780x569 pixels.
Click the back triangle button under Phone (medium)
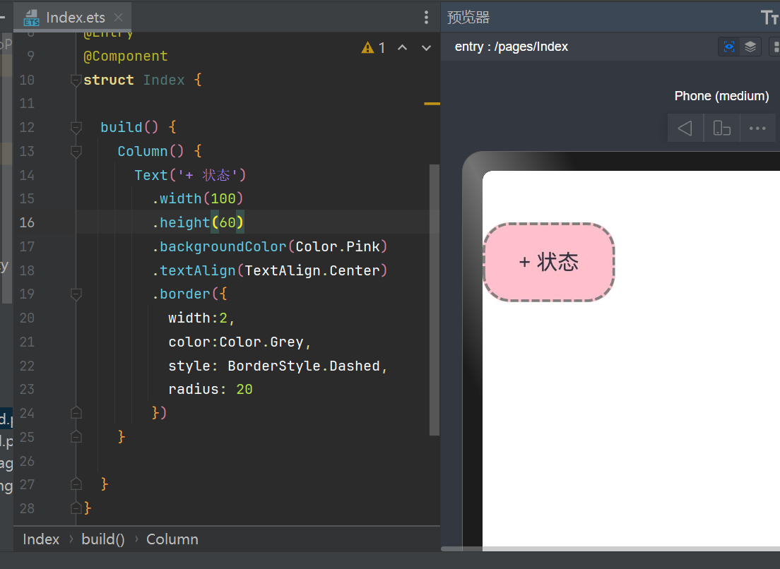point(685,128)
